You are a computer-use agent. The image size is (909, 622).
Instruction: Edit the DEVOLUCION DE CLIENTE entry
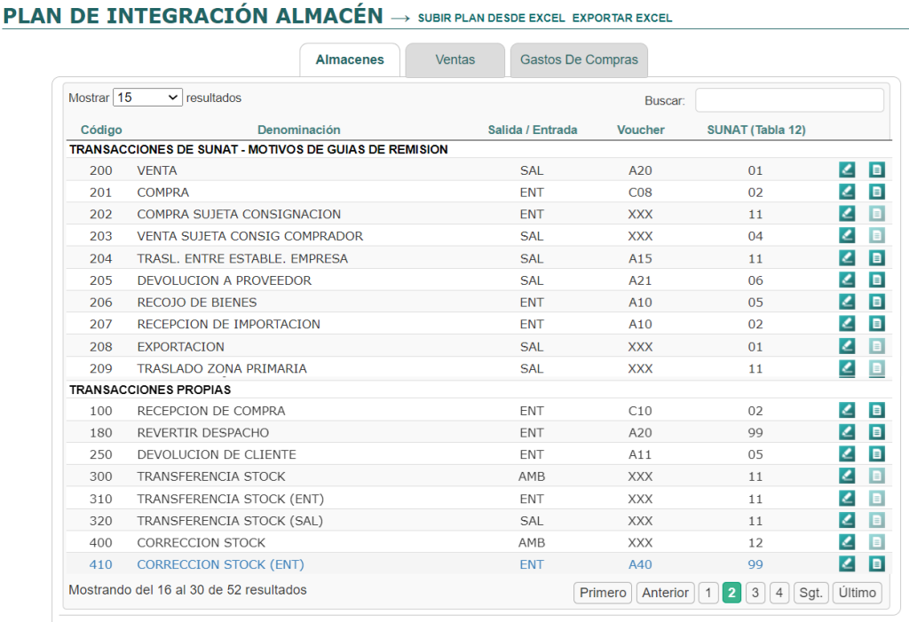[847, 454]
